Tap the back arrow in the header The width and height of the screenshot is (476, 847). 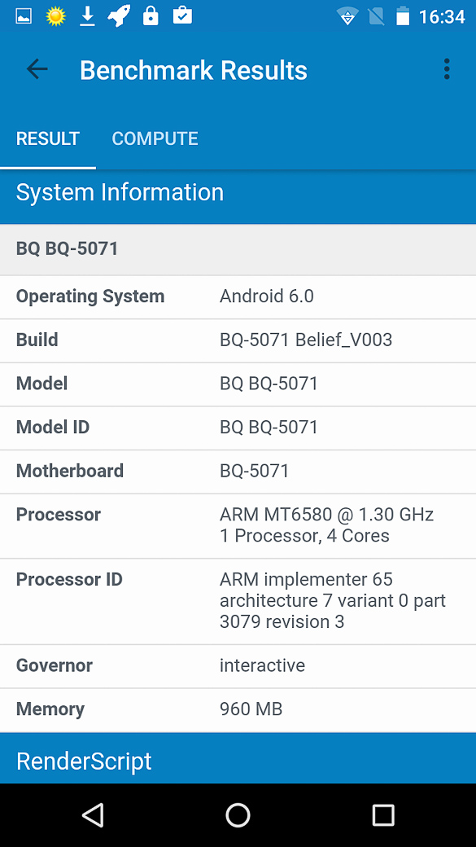37,69
